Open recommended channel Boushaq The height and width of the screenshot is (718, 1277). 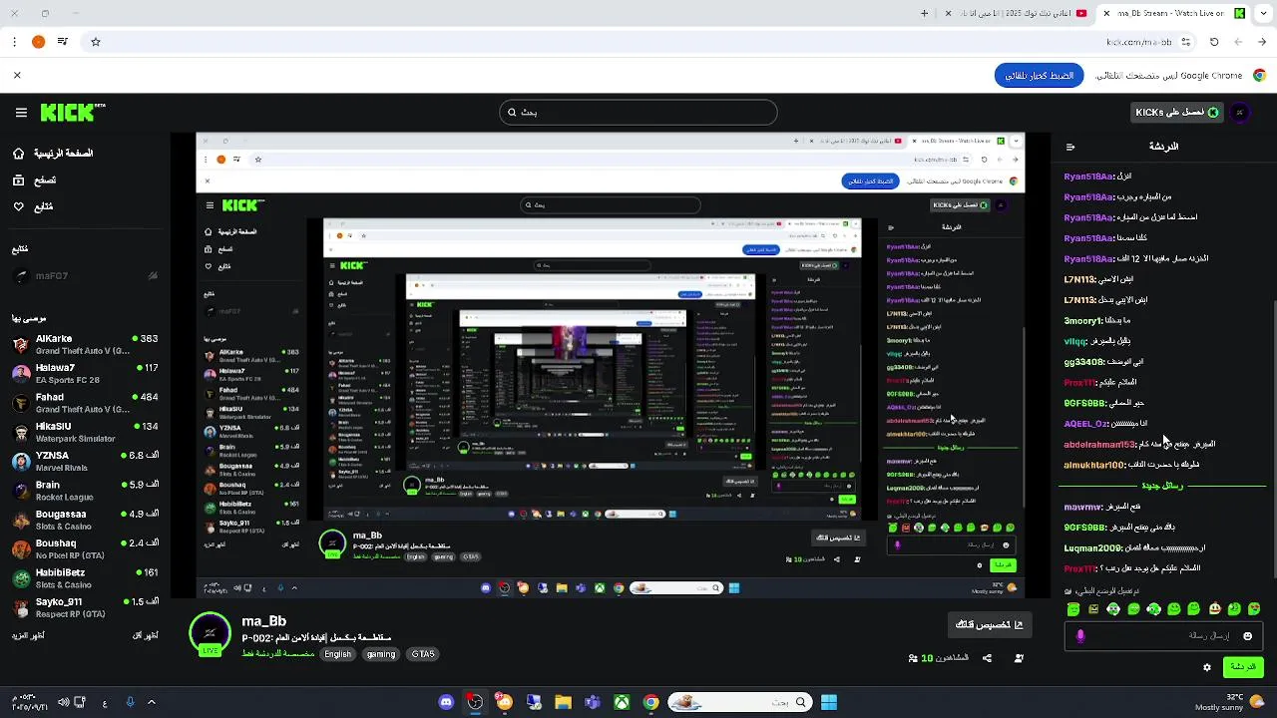[x=85, y=548]
